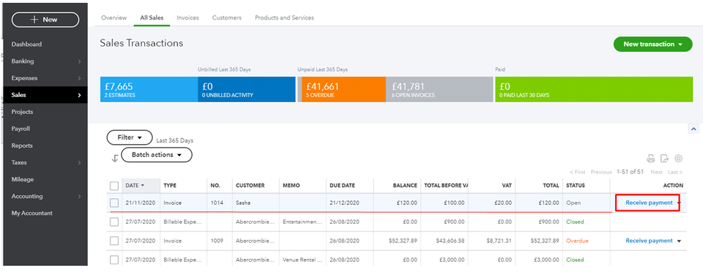Image resolution: width=703 pixels, height=275 pixels.
Task: Open the Filter dropdown
Action: [x=129, y=138]
